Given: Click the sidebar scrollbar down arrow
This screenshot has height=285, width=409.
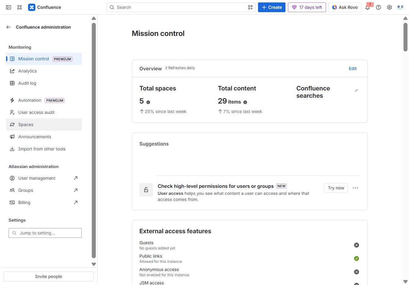Looking at the screenshot, I should tap(94, 264).
